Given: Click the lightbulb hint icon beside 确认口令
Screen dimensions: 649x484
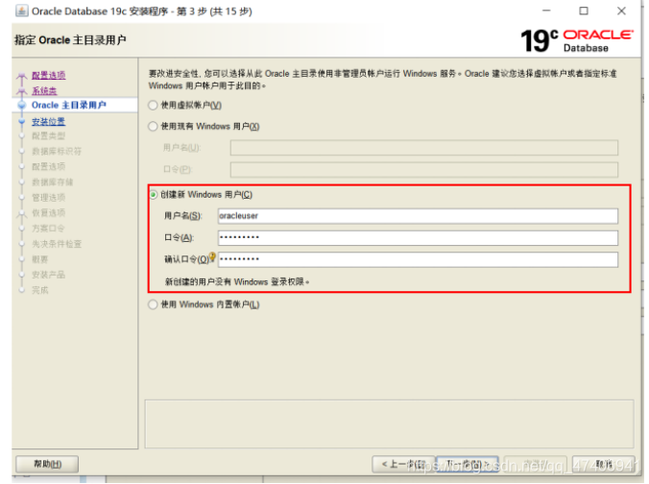Looking at the screenshot, I should pyautogui.click(x=212, y=257).
